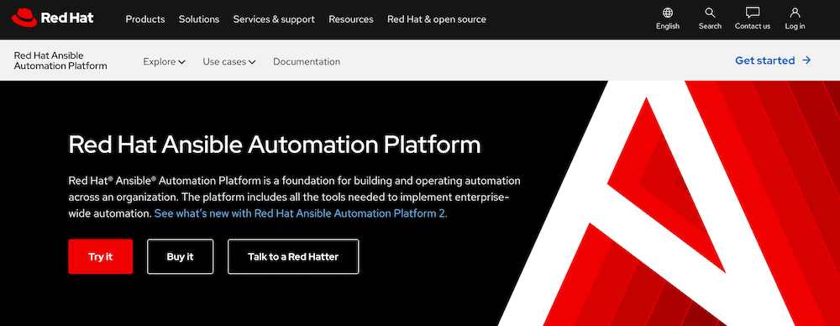Expand the Use cases dropdown
Screen dimensions: 840x326
[x=229, y=61]
